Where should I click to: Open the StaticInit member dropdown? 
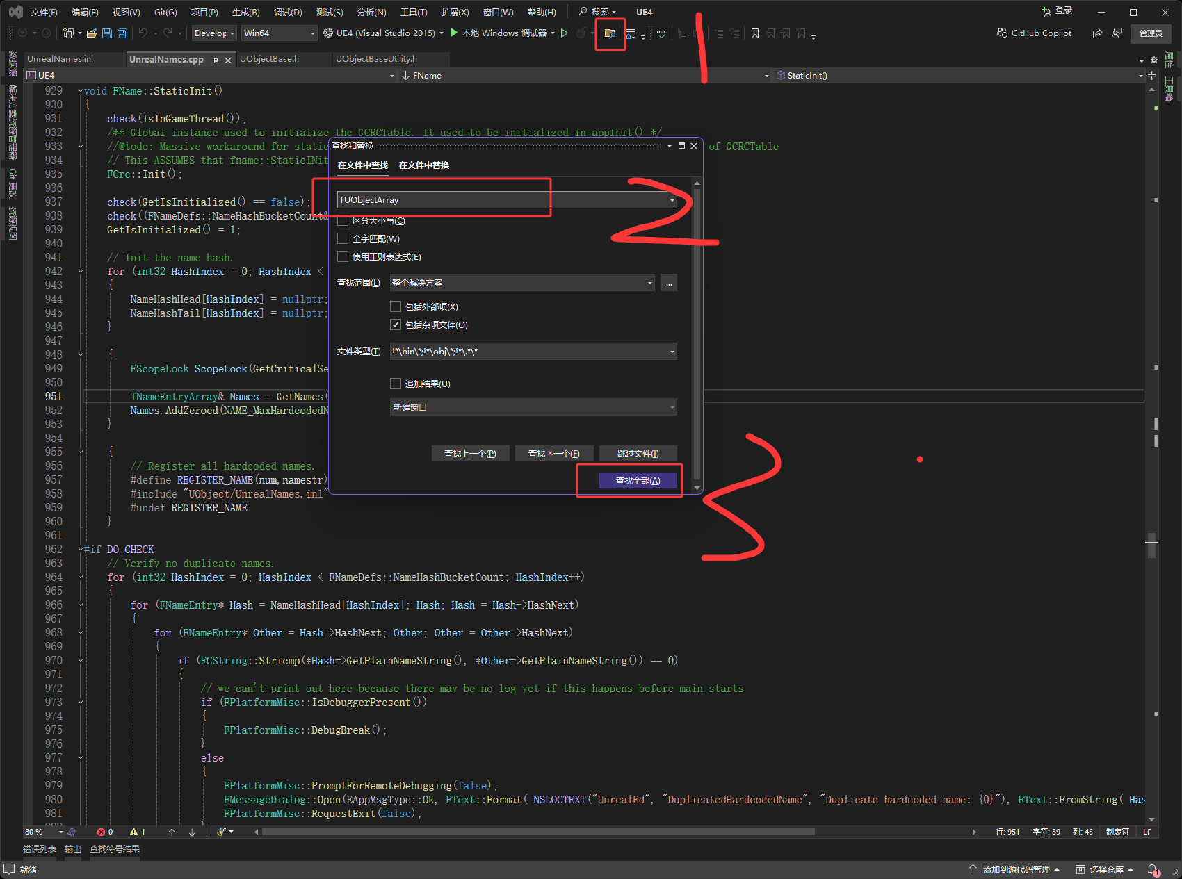tap(960, 75)
